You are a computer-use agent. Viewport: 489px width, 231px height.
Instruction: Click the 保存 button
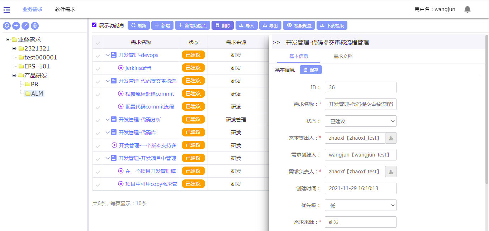point(311,70)
